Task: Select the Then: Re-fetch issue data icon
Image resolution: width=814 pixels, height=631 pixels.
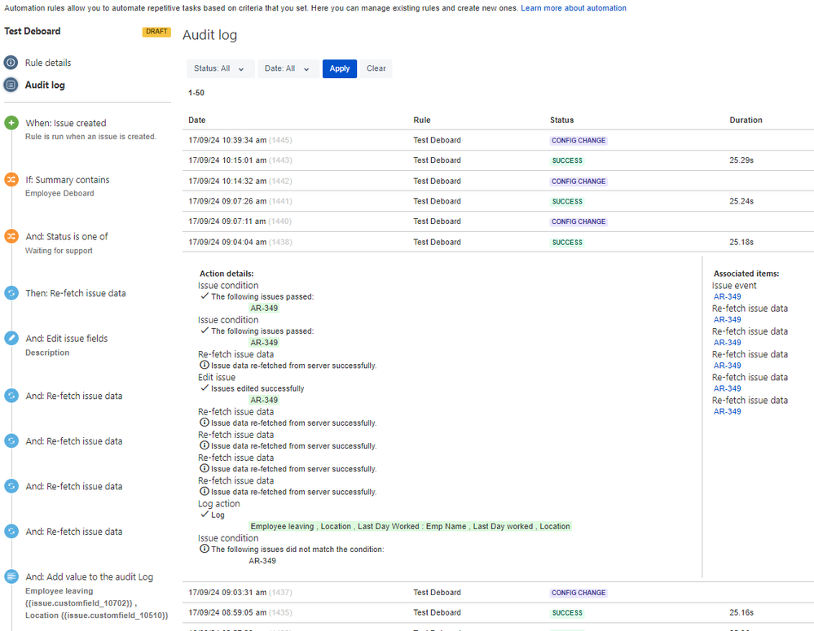Action: 11,292
